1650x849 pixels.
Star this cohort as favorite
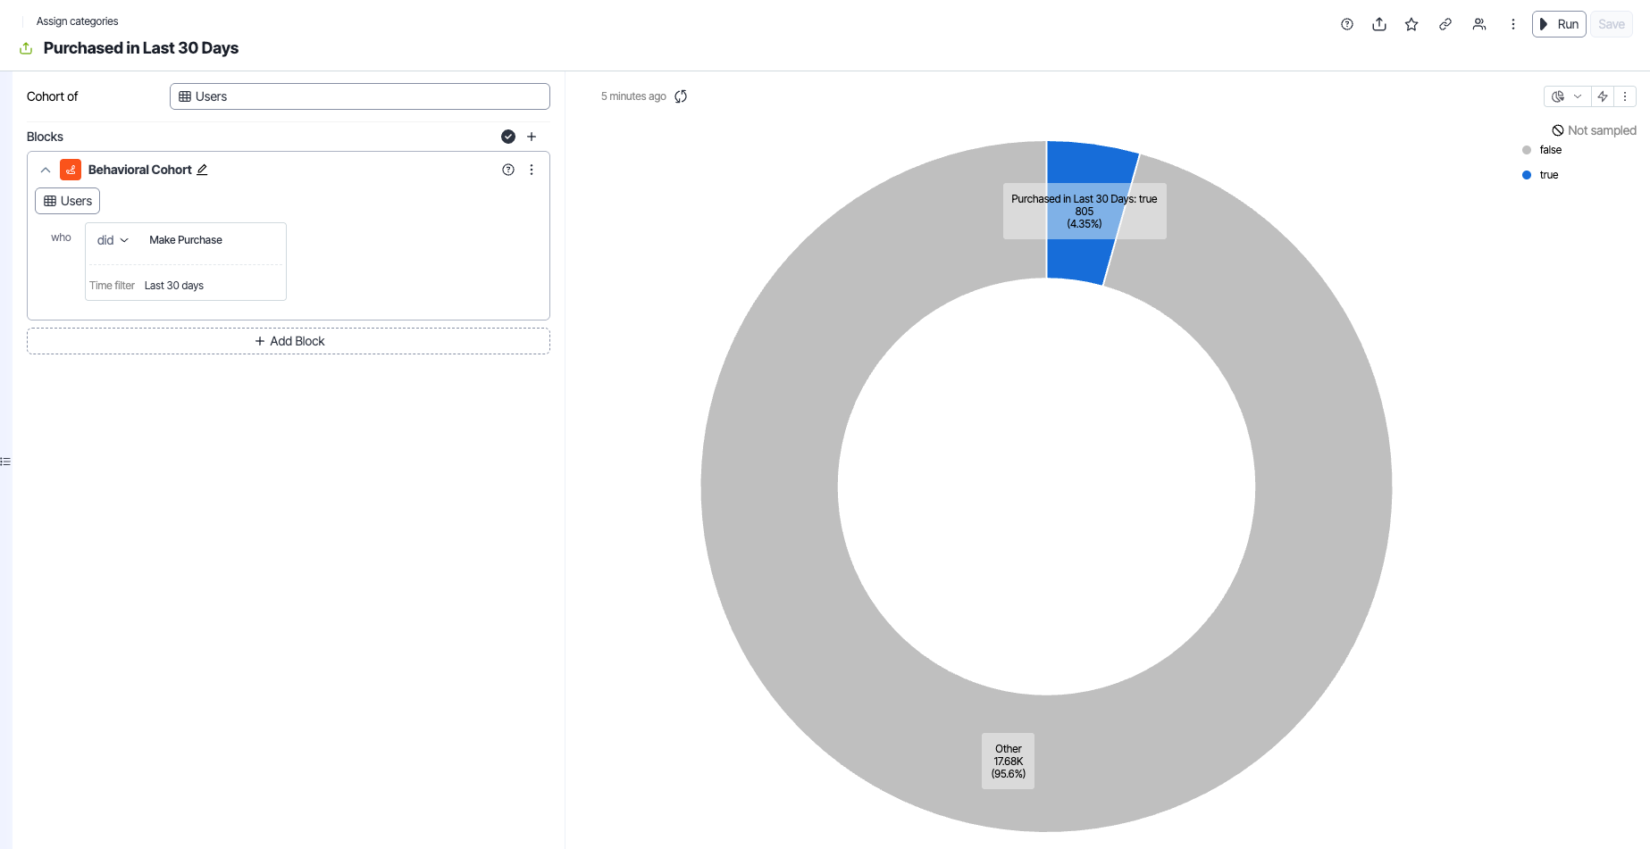(1411, 24)
